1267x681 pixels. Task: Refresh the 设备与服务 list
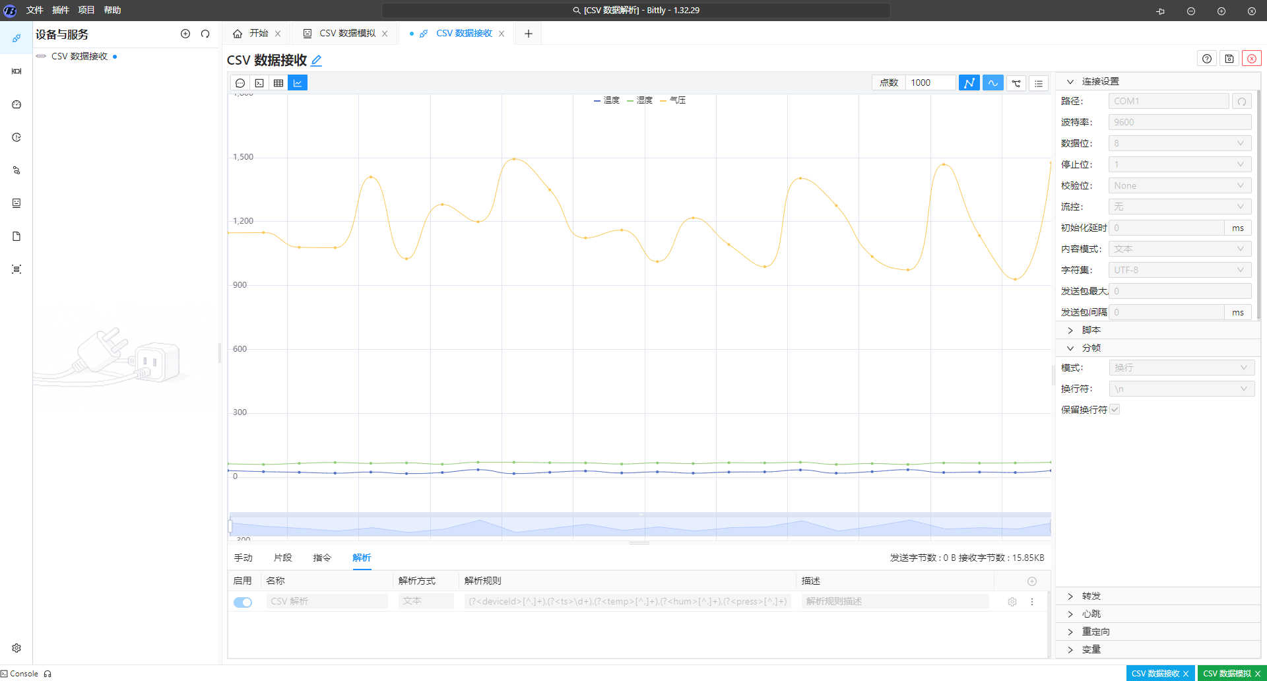[205, 34]
